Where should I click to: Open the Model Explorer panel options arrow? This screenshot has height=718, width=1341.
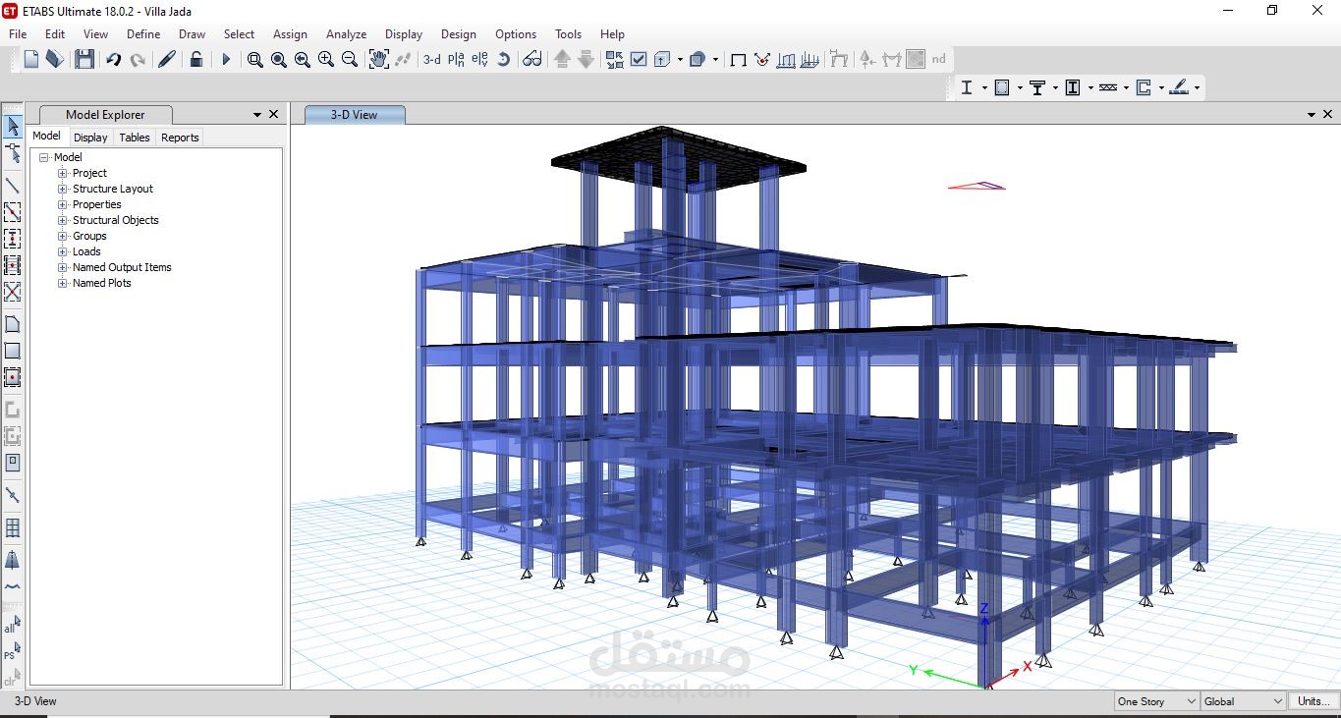(x=257, y=115)
